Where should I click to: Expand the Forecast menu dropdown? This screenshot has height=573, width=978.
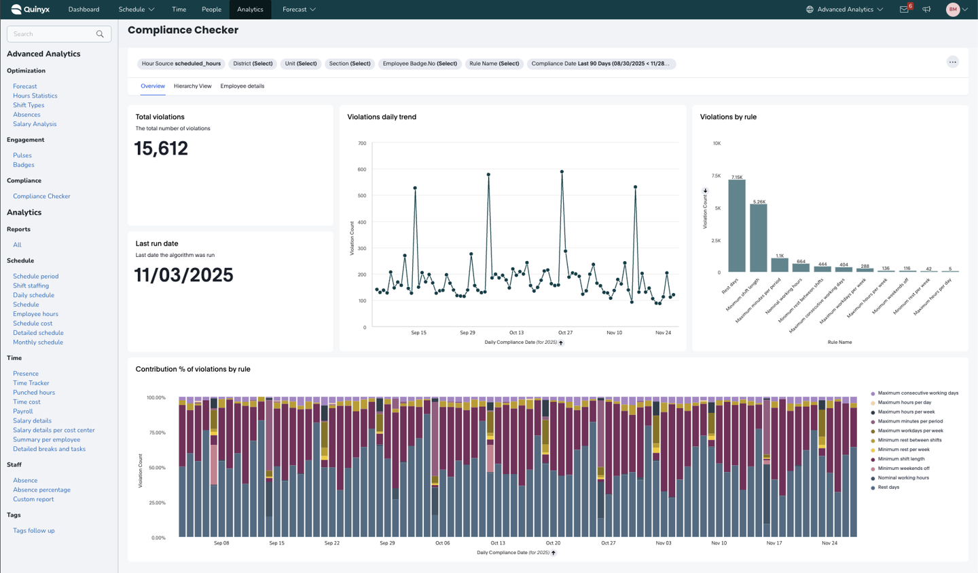(299, 9)
